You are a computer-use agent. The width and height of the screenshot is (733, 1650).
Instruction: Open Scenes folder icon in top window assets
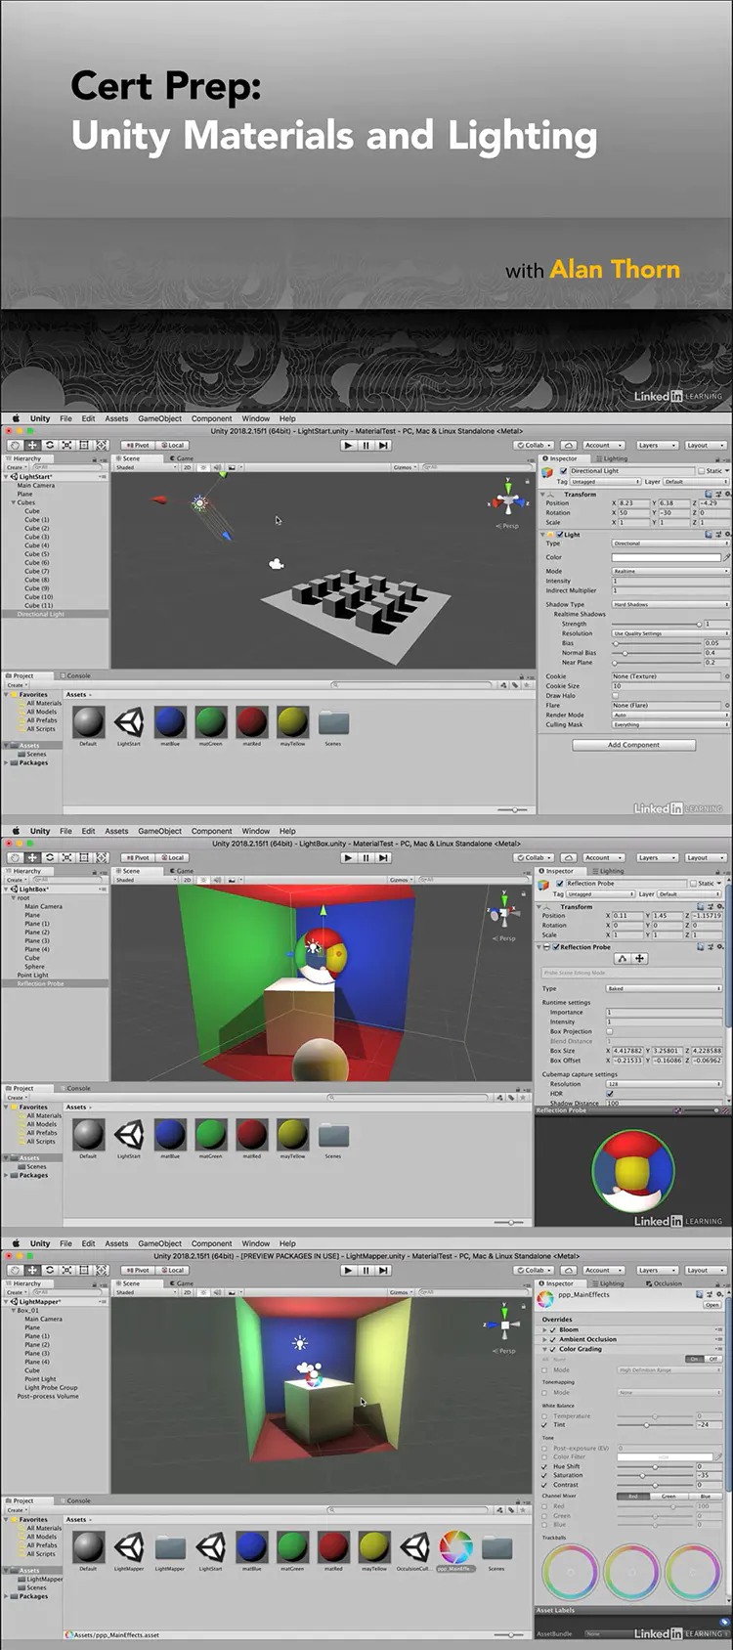pyautogui.click(x=333, y=722)
